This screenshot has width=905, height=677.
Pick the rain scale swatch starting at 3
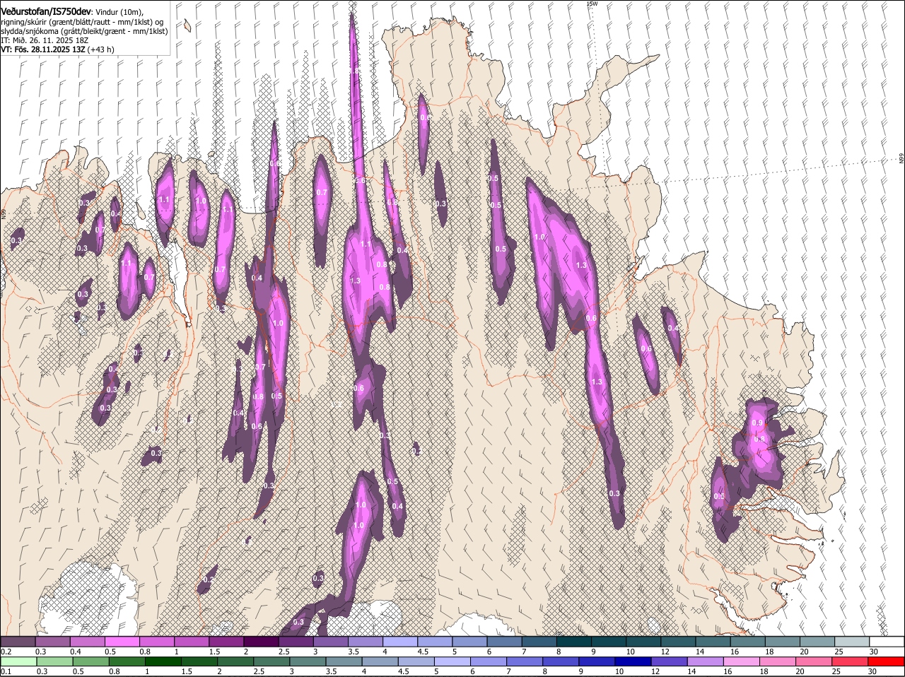[307, 661]
